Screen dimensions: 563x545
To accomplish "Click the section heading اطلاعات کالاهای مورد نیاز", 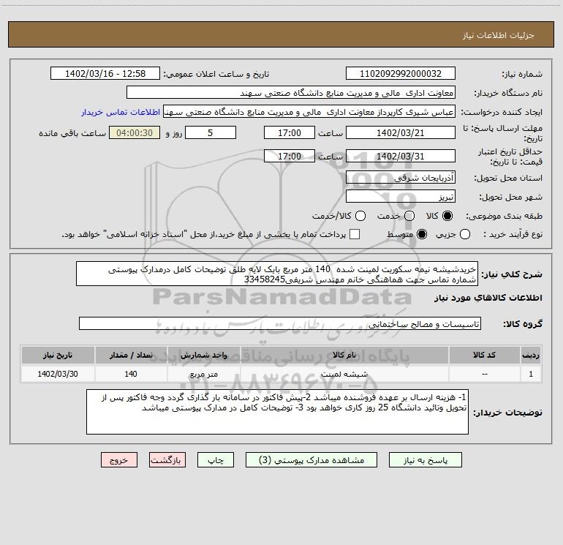I will [488, 298].
